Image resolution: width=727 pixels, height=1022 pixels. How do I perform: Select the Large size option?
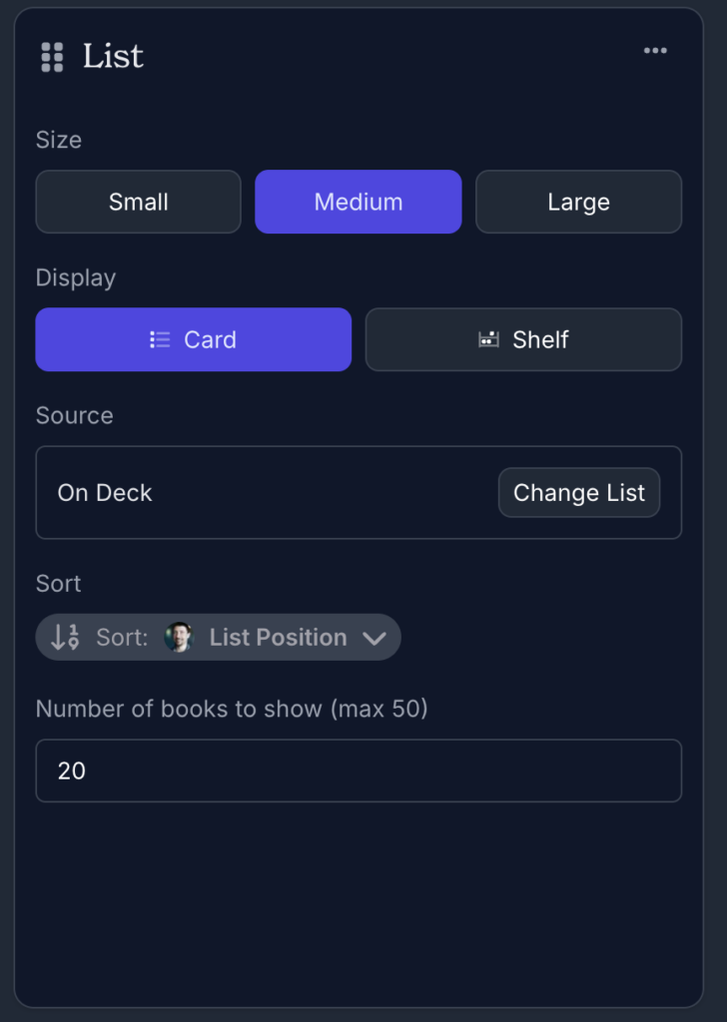pos(578,202)
